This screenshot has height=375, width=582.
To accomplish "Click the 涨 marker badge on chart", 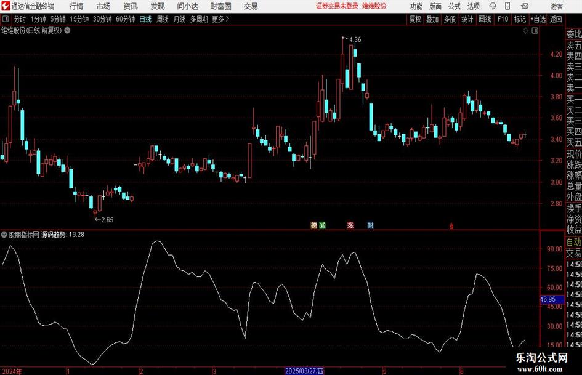I will pos(350,225).
